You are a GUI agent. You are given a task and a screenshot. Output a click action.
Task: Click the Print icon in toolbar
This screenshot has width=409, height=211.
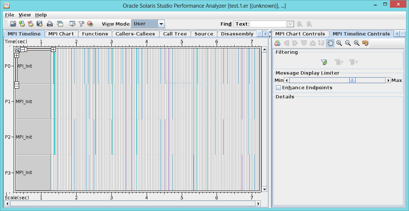[49, 24]
